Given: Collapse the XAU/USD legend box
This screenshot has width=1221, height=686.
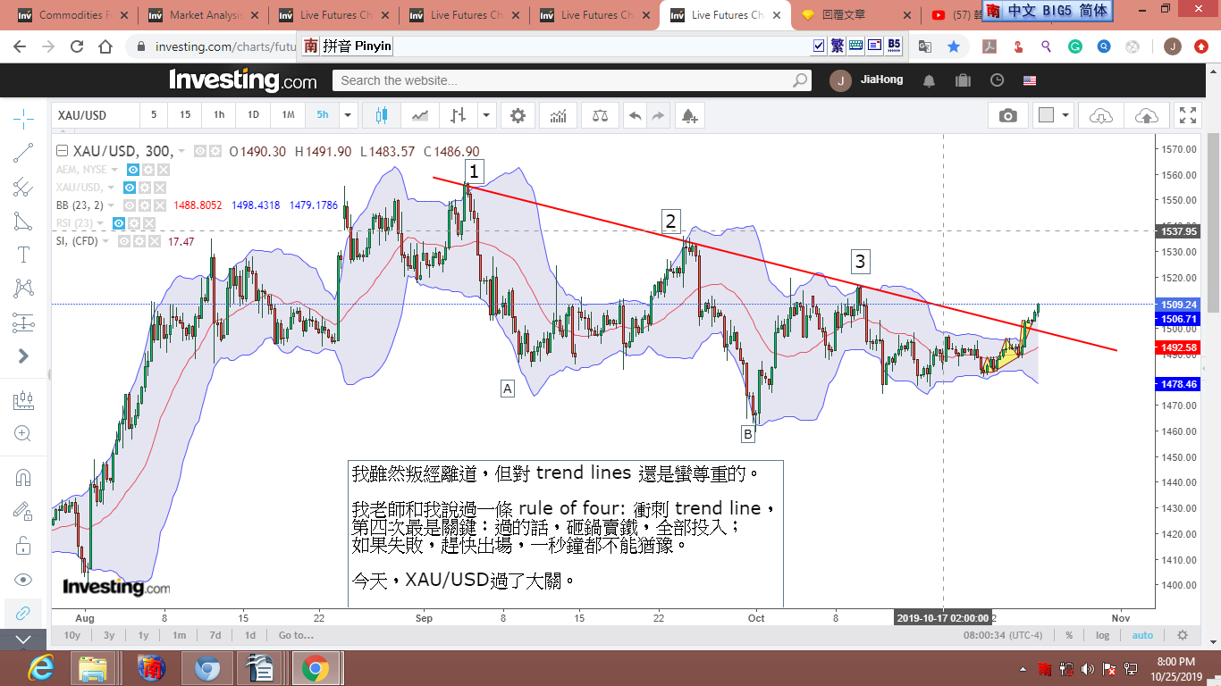Looking at the screenshot, I should 62,152.
